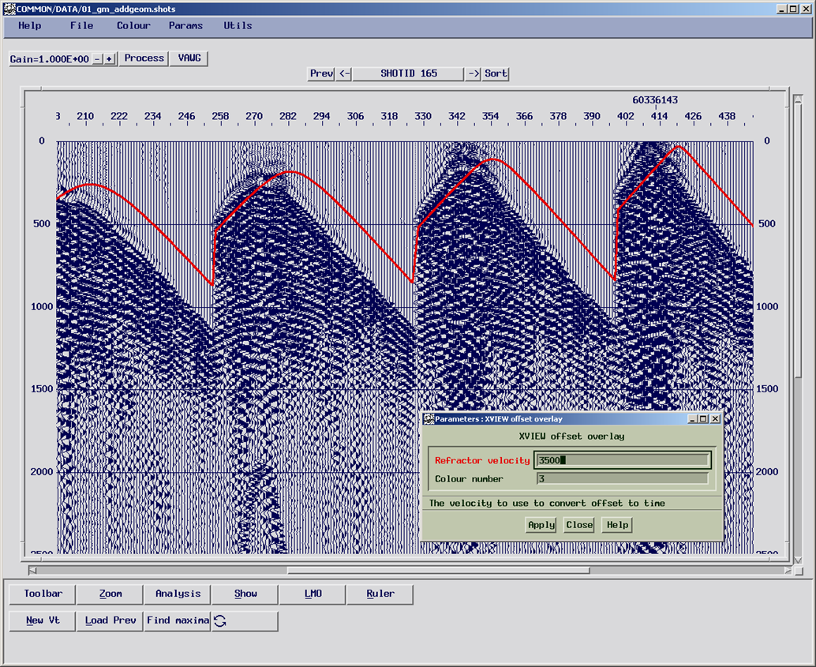Screen dimensions: 816x667
Task: Open the Params menu
Action: click(185, 25)
